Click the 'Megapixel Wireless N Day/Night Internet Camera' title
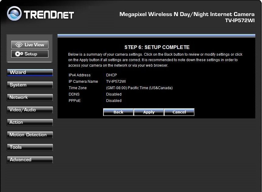Viewport: 262px width, 192px height. (x=187, y=14)
